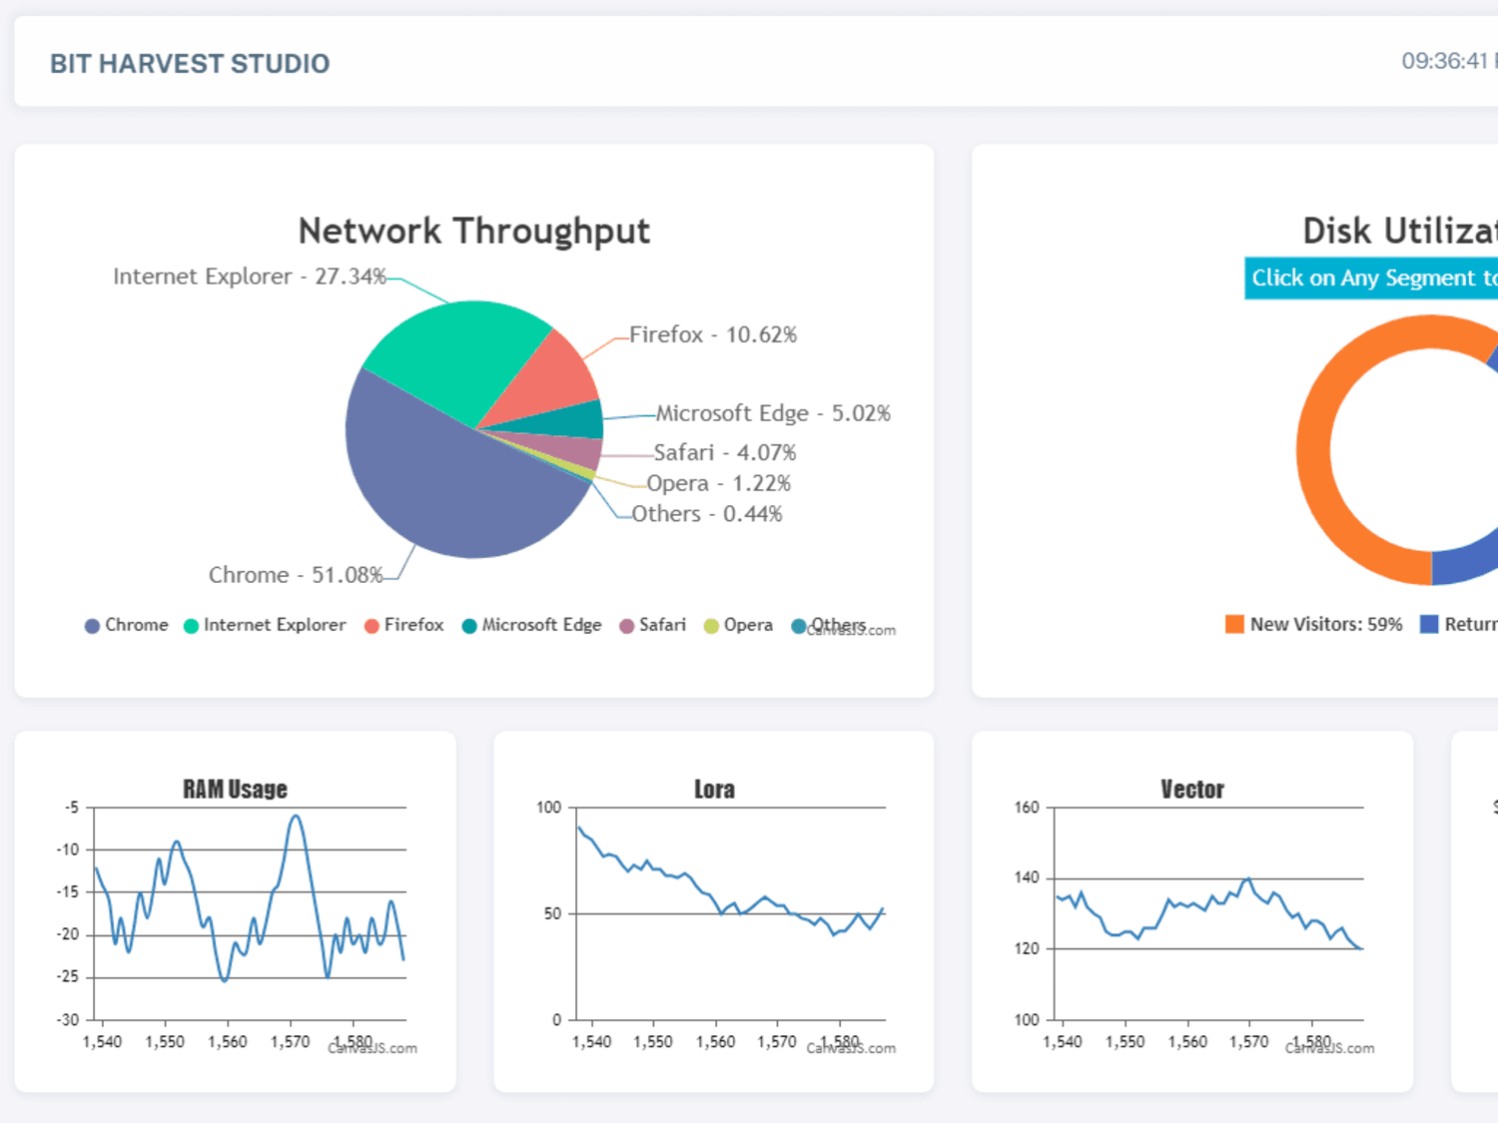Click the RAM Usage chart title

[235, 789]
